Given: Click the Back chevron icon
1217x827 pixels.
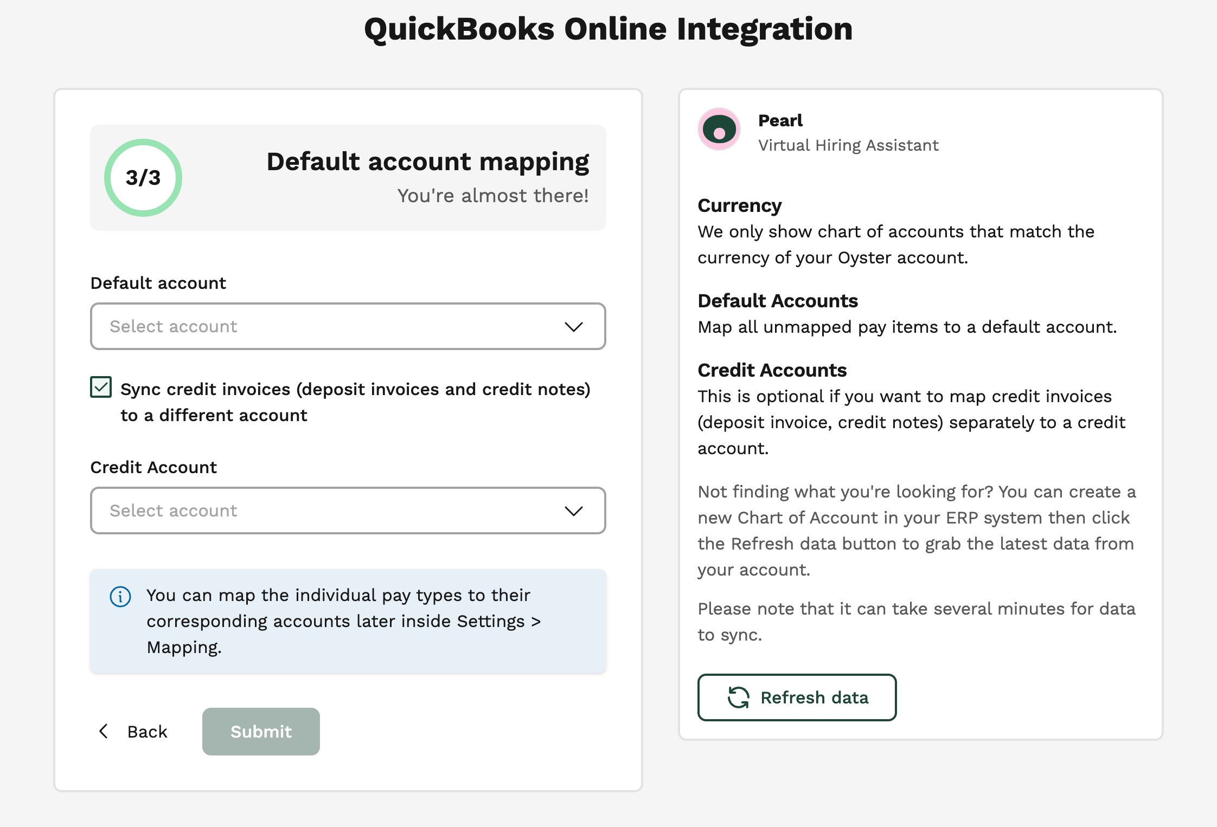Looking at the screenshot, I should [104, 731].
